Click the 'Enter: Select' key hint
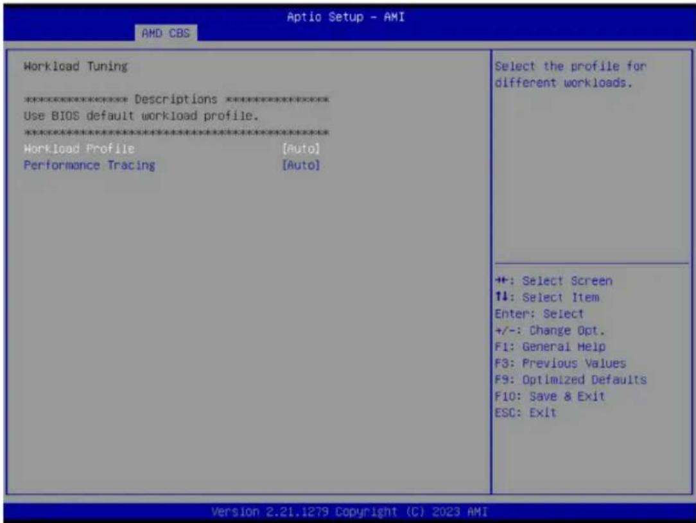Viewport: 696px width, 523px height. pos(539,314)
